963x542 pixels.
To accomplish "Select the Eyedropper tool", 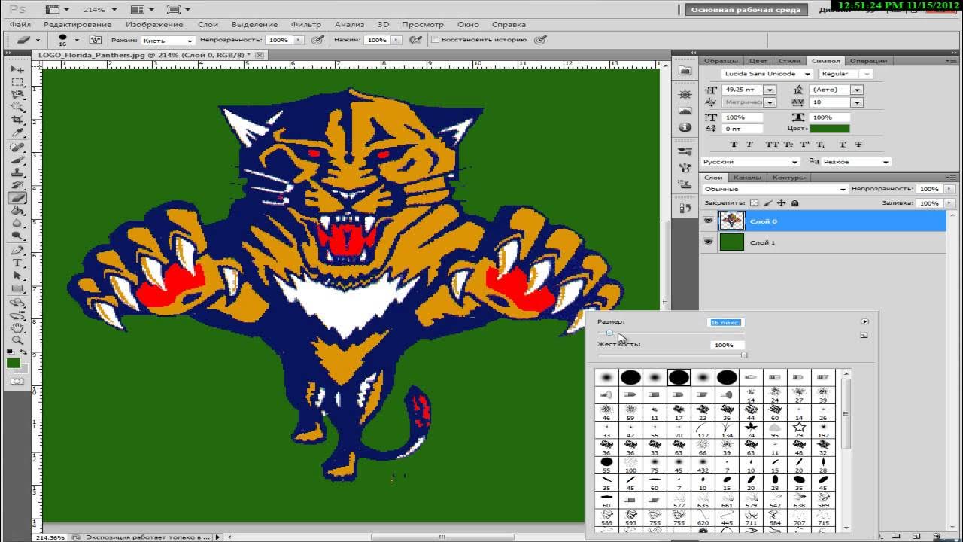I will (17, 133).
